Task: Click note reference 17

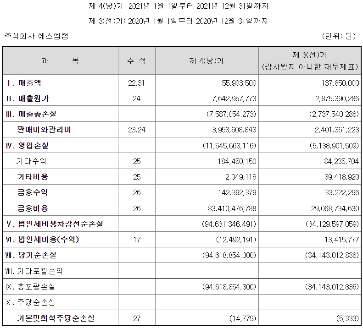Action: click(137, 240)
